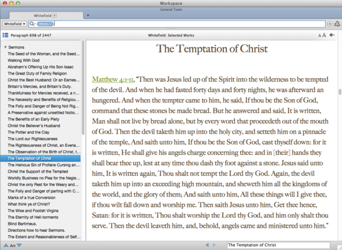Select the Whitefield workspace tab
The width and height of the screenshot is (342, 250).
(x=46, y=15)
